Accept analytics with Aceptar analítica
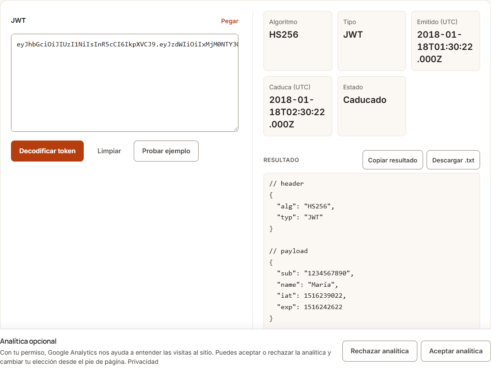 [455, 351]
